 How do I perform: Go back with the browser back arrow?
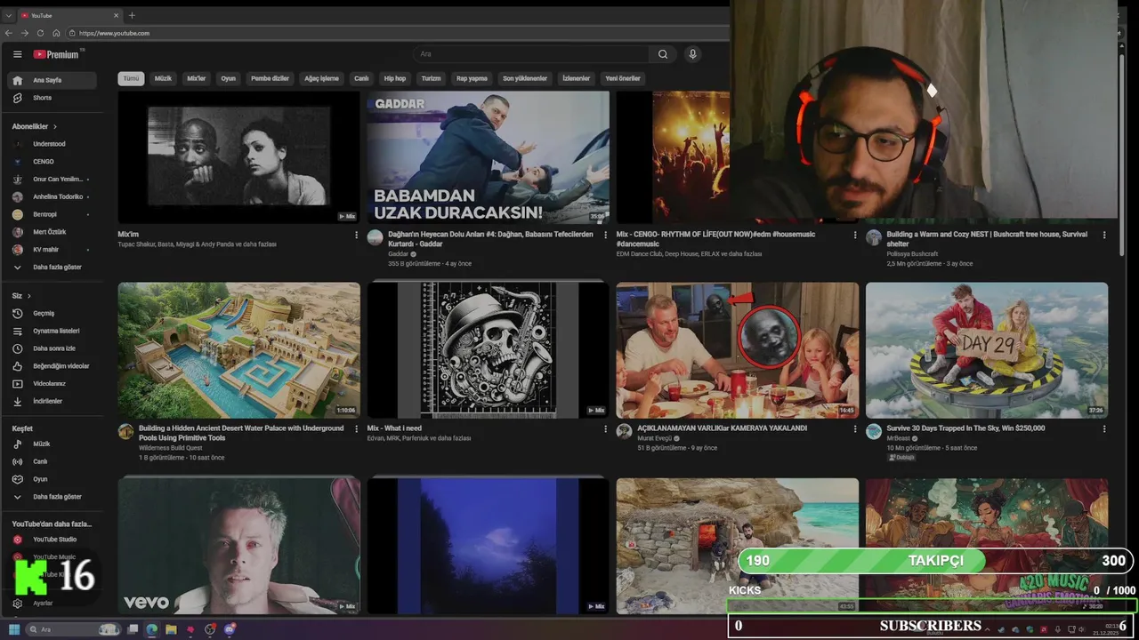coord(9,33)
